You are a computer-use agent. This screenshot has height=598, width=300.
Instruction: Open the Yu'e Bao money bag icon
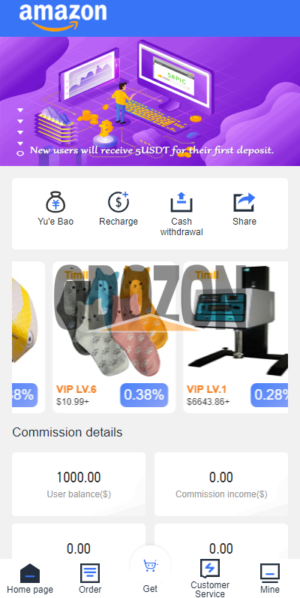[x=55, y=202]
